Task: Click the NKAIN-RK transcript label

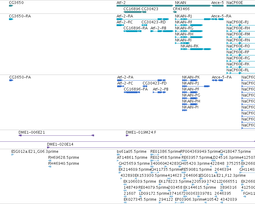Action: (x=190, y=46)
